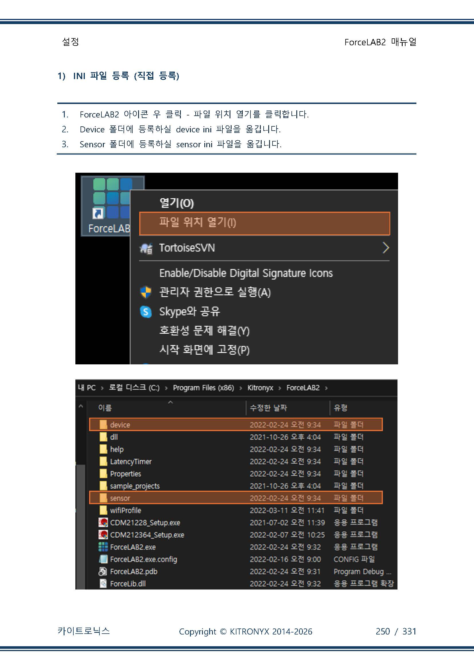Click the TortoiseSVN turtle icon
474x670 pixels.
pos(146,248)
